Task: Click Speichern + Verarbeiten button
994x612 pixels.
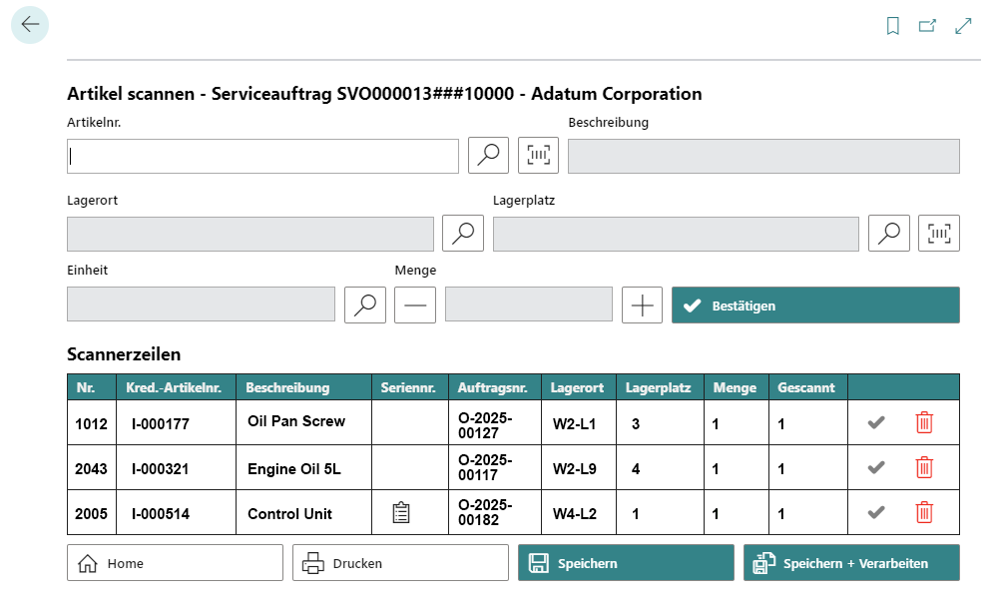Action: [x=851, y=562]
